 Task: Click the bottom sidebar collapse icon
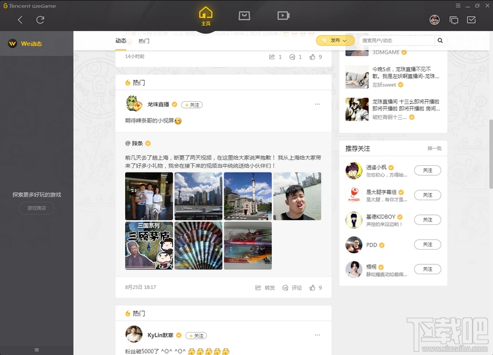[x=37, y=349]
